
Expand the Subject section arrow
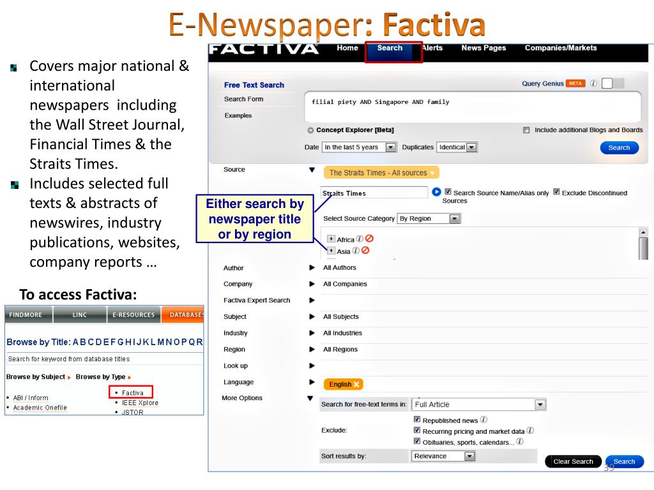312,316
